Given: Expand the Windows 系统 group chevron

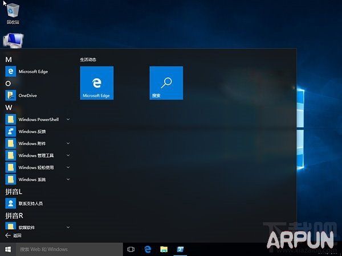Looking at the screenshot, I should pyautogui.click(x=68, y=179).
